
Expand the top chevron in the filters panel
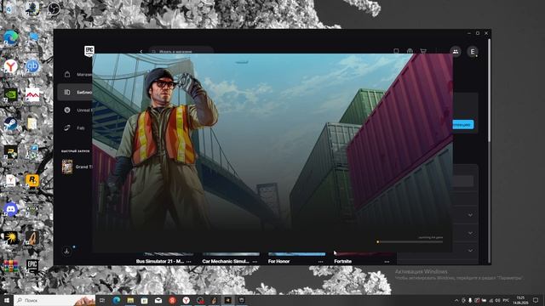[470, 215]
